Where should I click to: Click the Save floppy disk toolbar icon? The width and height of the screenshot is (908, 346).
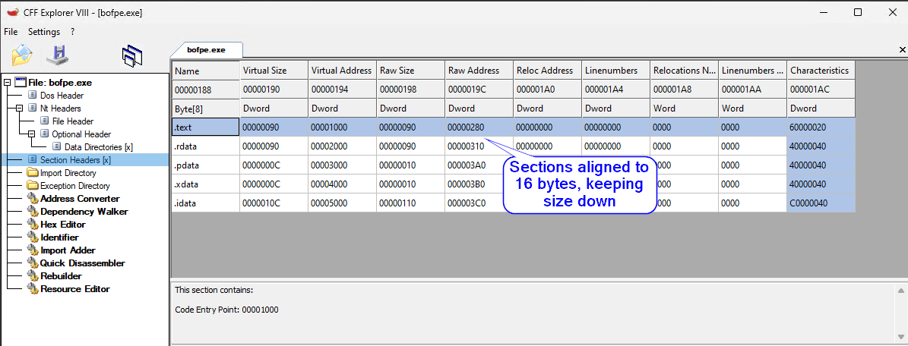[x=59, y=55]
